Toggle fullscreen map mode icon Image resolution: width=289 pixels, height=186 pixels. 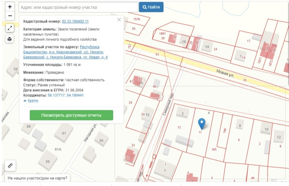[10, 28]
